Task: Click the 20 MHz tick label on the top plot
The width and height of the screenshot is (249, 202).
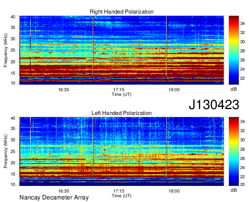Action: tap(13, 62)
